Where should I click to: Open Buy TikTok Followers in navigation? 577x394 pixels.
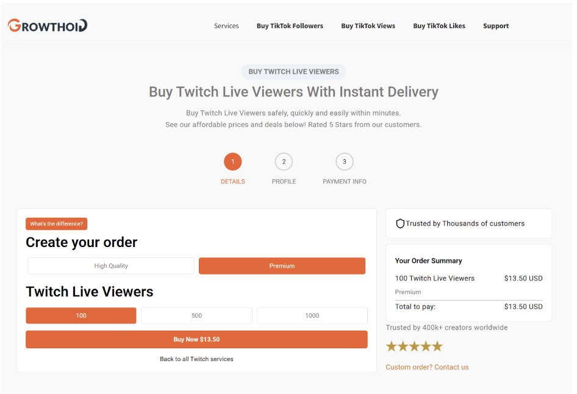(x=290, y=26)
